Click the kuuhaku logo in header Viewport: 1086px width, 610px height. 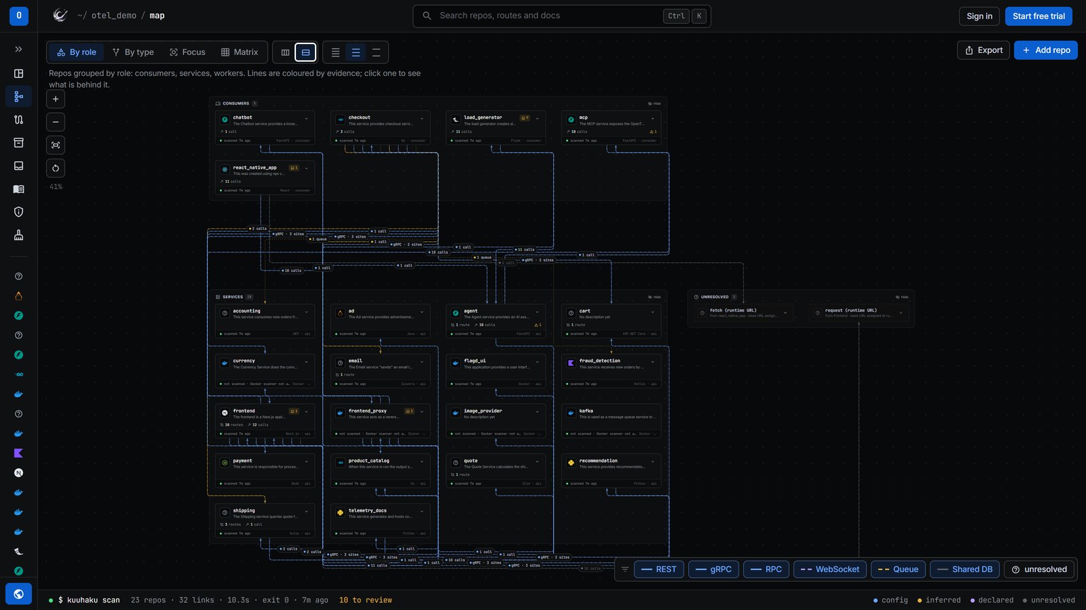(60, 16)
